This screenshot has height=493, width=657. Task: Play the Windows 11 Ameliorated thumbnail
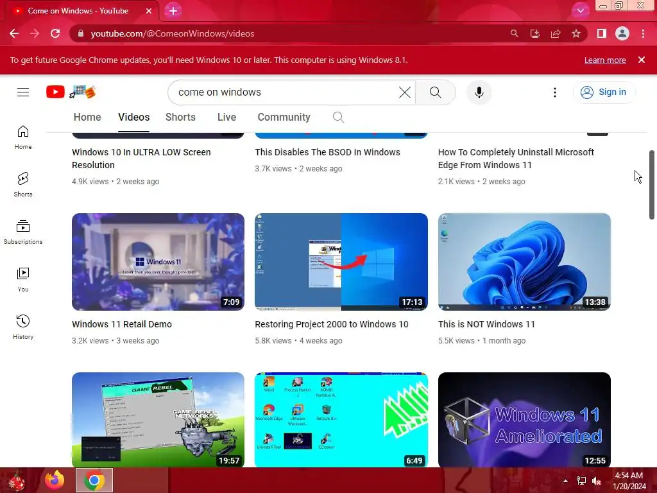pos(524,420)
